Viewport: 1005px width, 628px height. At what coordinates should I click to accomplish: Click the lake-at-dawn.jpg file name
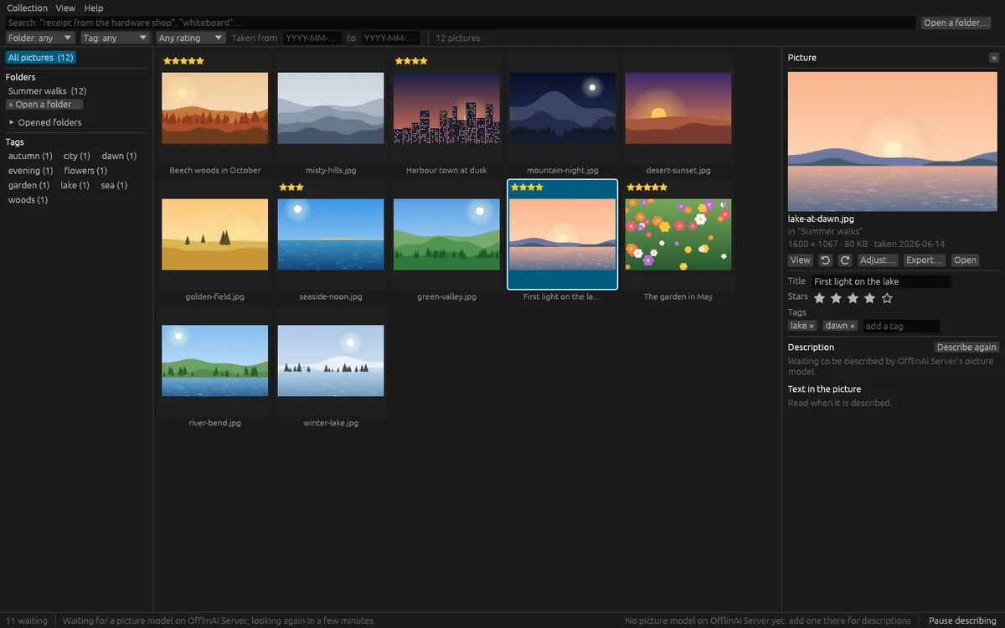pyautogui.click(x=821, y=219)
